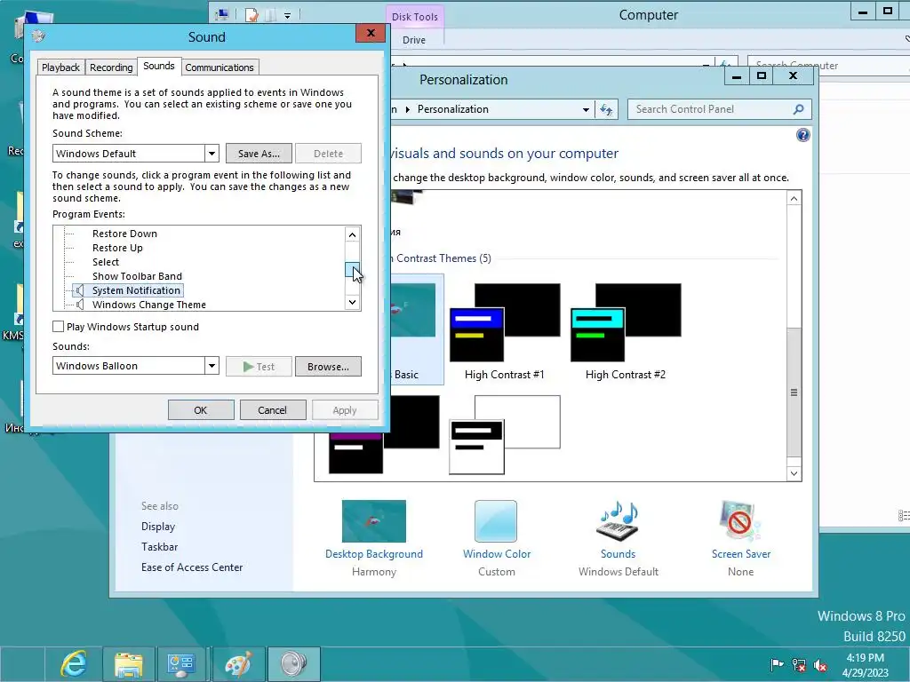Open the Communications tab
Image resolution: width=910 pixels, height=682 pixels.
click(x=220, y=67)
